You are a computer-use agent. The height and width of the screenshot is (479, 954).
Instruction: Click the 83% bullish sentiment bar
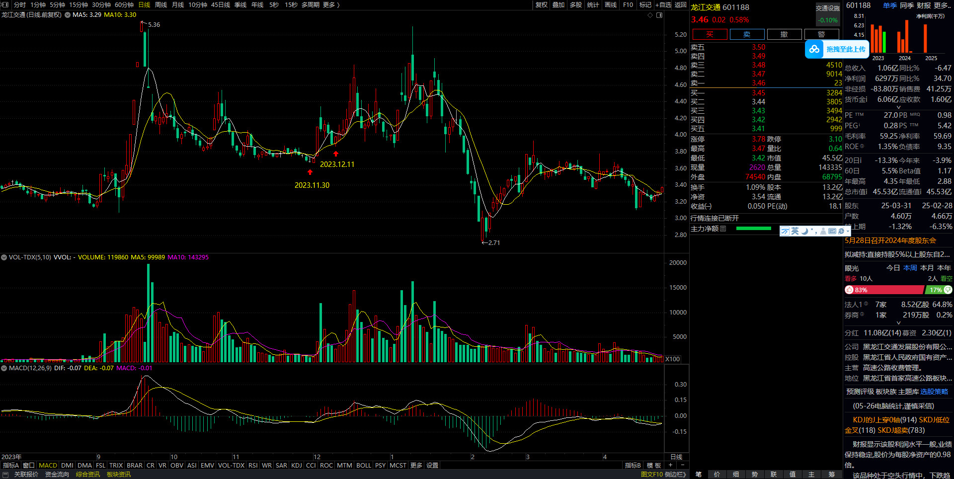coord(883,290)
